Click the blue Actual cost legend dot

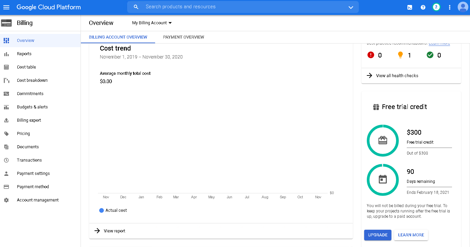pyautogui.click(x=102, y=210)
